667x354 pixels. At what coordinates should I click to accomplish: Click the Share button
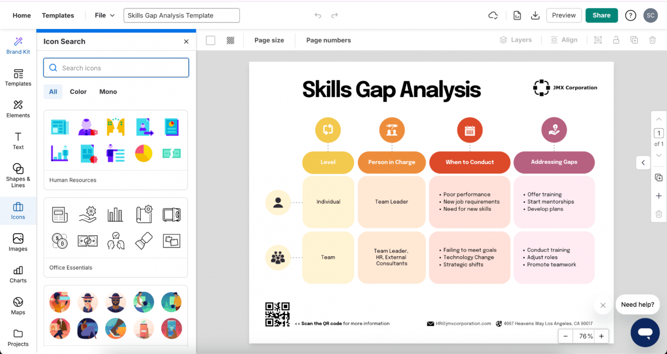pos(601,15)
